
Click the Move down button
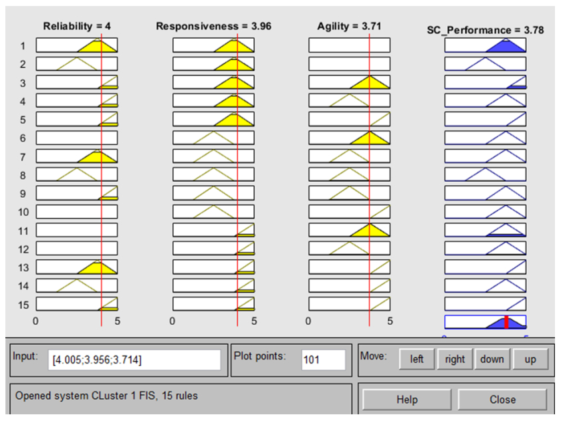point(491,360)
